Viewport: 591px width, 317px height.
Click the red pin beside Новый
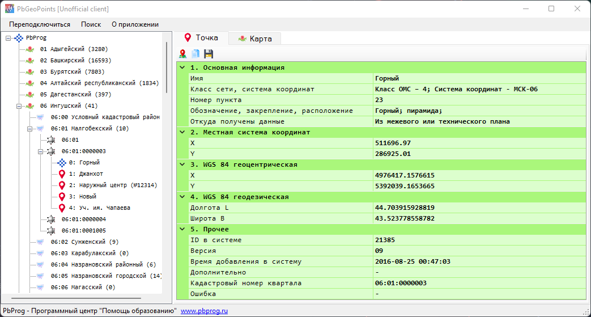click(x=62, y=197)
